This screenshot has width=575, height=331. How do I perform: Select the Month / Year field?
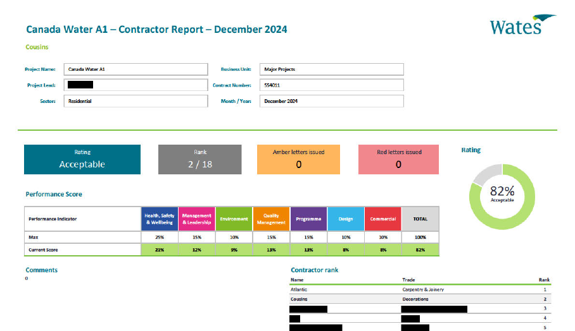pos(331,101)
